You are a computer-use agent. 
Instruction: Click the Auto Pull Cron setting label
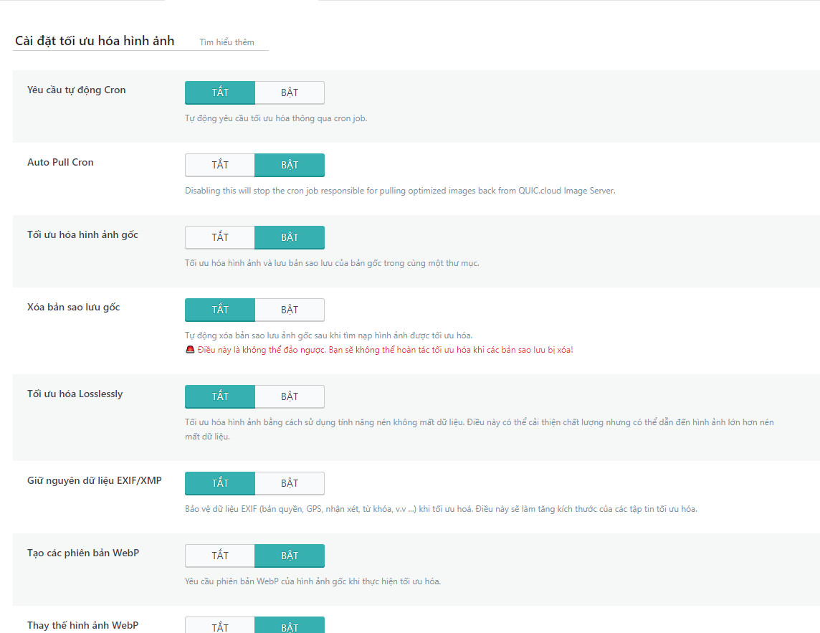point(60,162)
